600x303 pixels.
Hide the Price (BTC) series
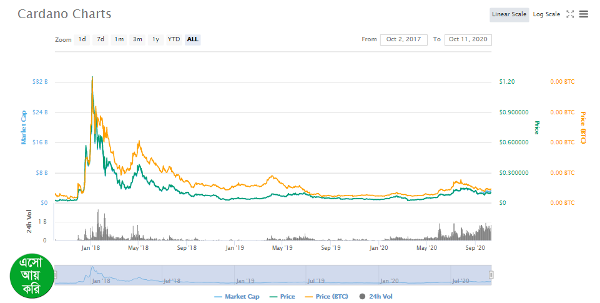tap(325, 297)
